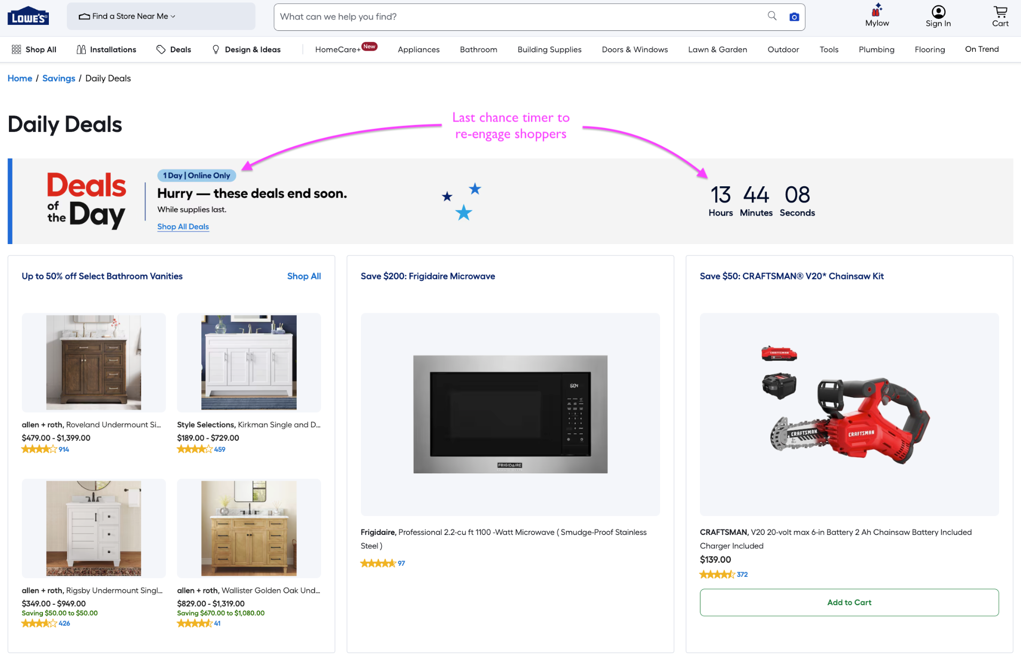Click the Seconds countdown value
Viewport: 1021px width, 657px height.
point(797,195)
